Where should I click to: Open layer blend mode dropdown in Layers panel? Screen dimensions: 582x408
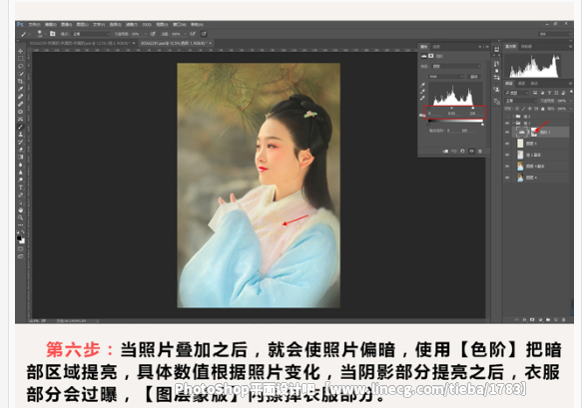pyautogui.click(x=521, y=101)
